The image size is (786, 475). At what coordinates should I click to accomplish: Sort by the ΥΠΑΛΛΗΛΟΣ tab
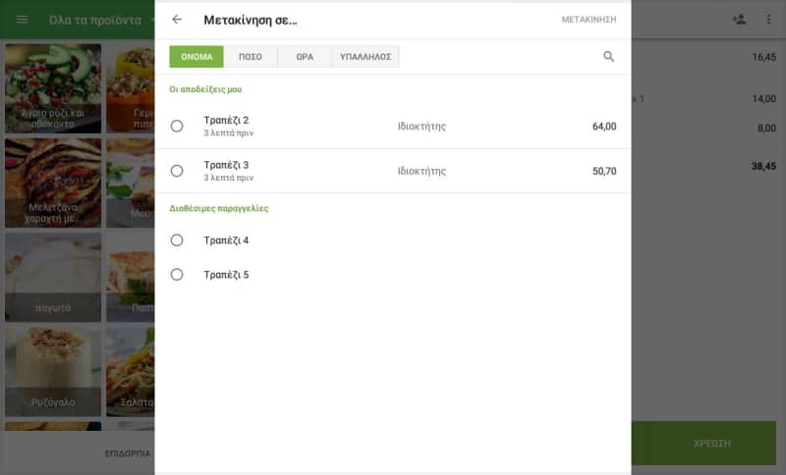click(x=365, y=57)
